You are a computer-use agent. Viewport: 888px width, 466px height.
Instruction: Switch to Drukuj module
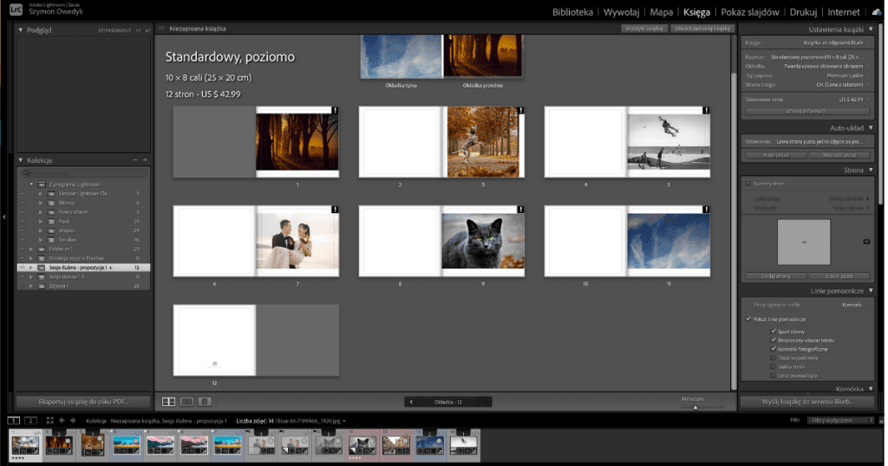pyautogui.click(x=803, y=12)
